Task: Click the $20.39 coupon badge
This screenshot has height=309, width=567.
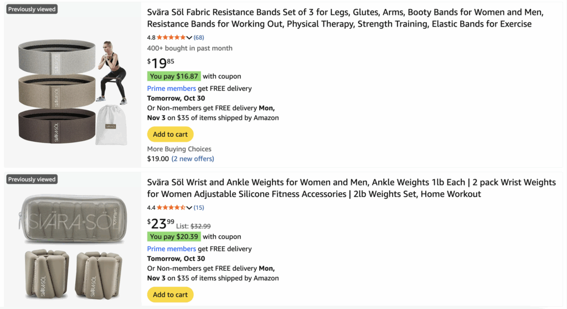Action: pos(174,237)
